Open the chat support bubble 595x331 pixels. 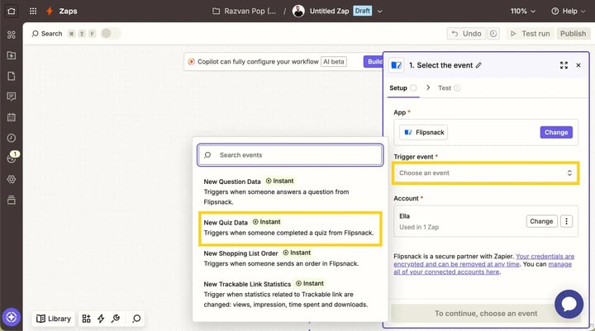point(569,304)
